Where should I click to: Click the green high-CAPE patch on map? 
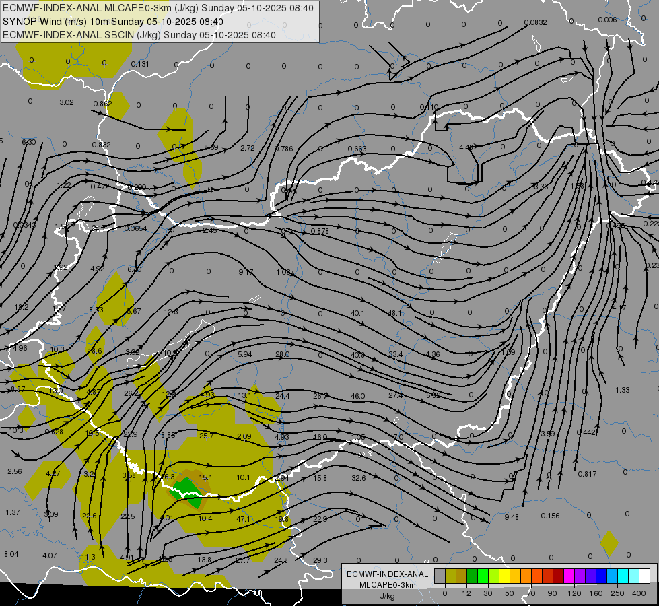[188, 492]
